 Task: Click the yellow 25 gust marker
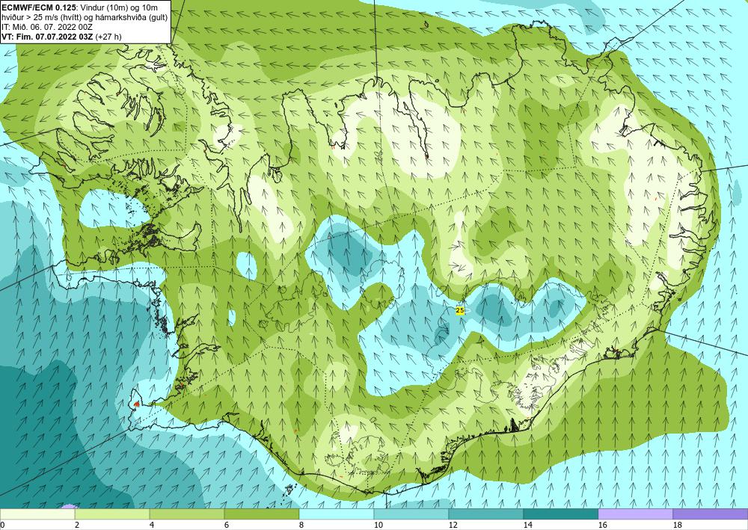(x=460, y=310)
